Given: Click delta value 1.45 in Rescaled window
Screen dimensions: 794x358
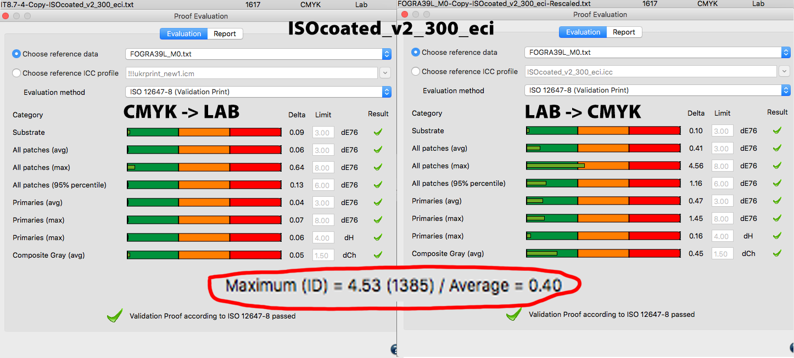Looking at the screenshot, I should pyautogui.click(x=696, y=218).
